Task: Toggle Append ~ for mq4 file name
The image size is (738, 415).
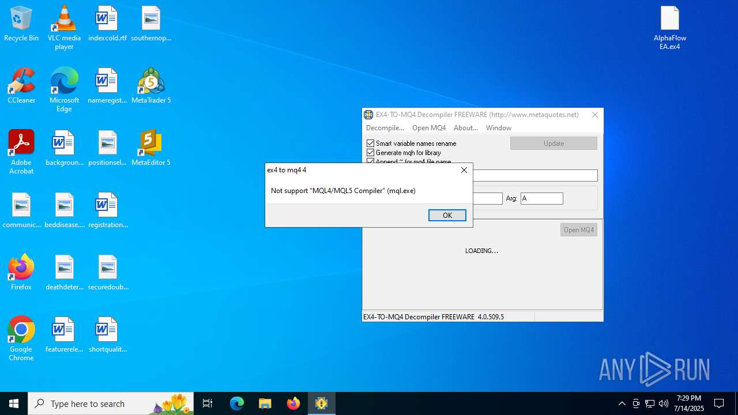Action: (371, 161)
